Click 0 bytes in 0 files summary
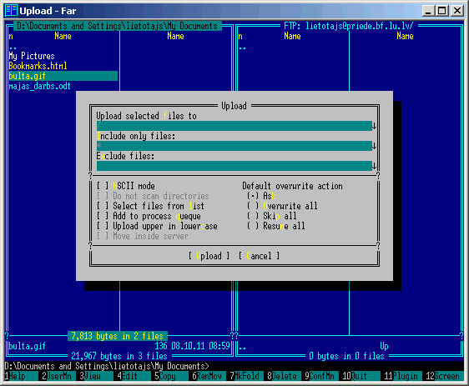This screenshot has height=386, width=469. tap(347, 356)
